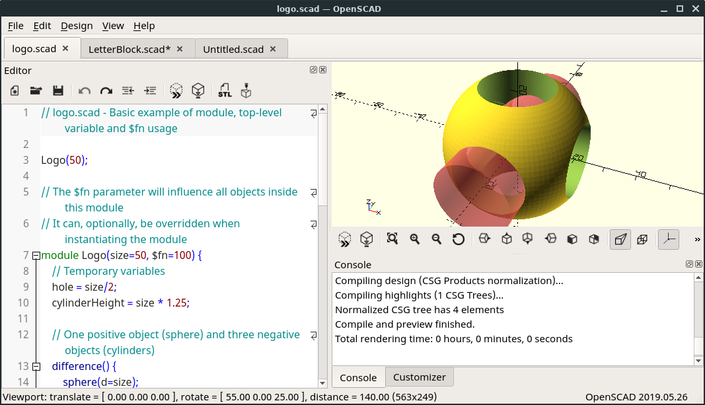705x405 pixels.
Task: Expand the viewer toolbar overflow chevron
Action: point(697,239)
